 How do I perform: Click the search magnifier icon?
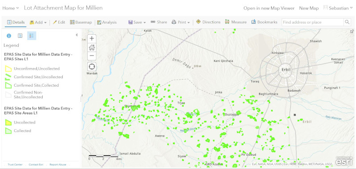click(x=347, y=22)
